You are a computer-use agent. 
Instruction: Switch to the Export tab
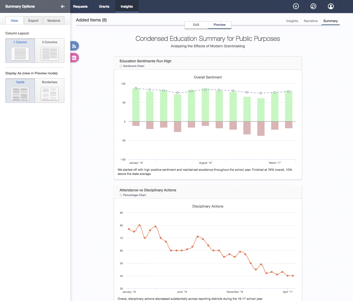coord(33,21)
